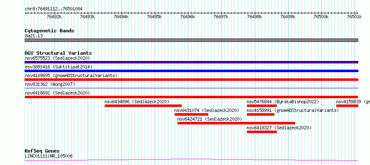The image size is (370, 165).
Task: Click the red nsv6418692 variant bar
Action: [191, 97]
